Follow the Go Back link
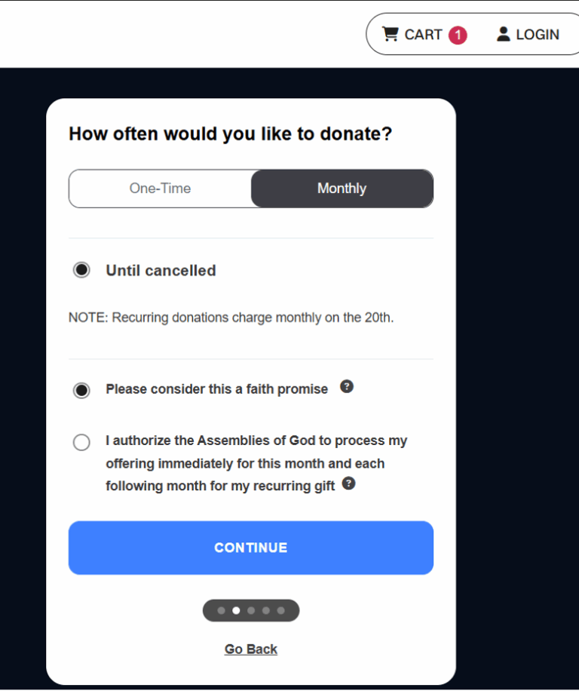Screen dimensions: 579x691 pos(251,649)
